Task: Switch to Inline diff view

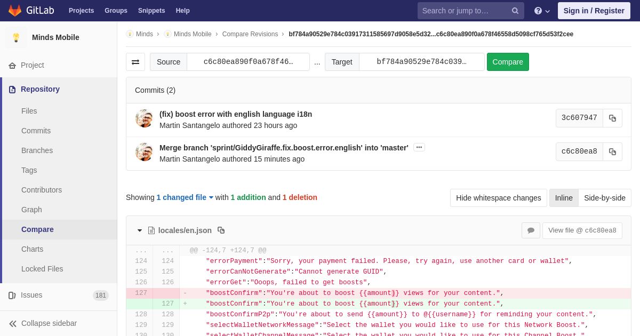Action: click(564, 198)
